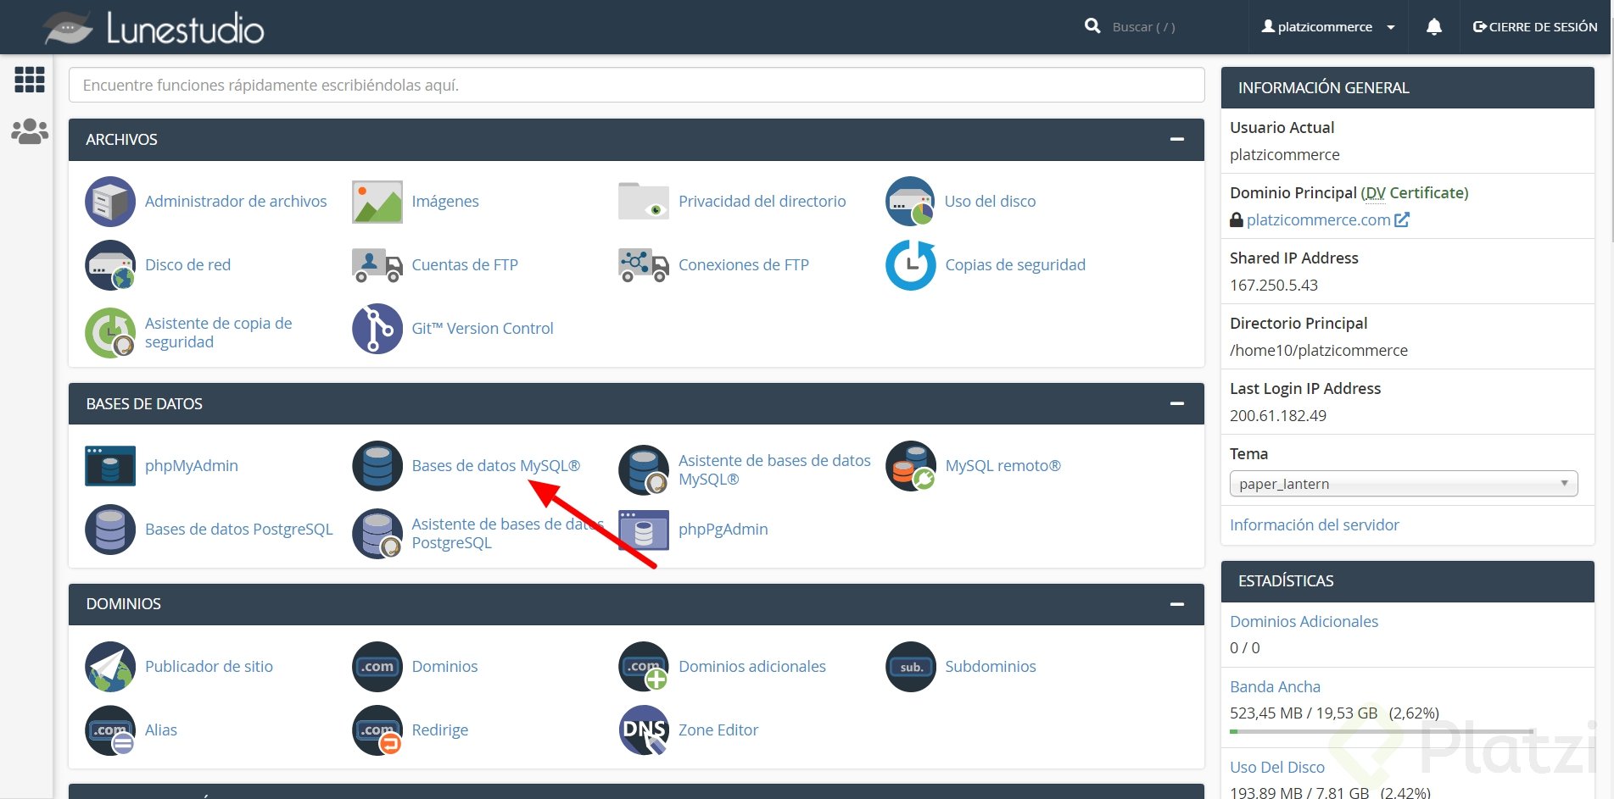Click the sidebar home grid icon

(30, 80)
